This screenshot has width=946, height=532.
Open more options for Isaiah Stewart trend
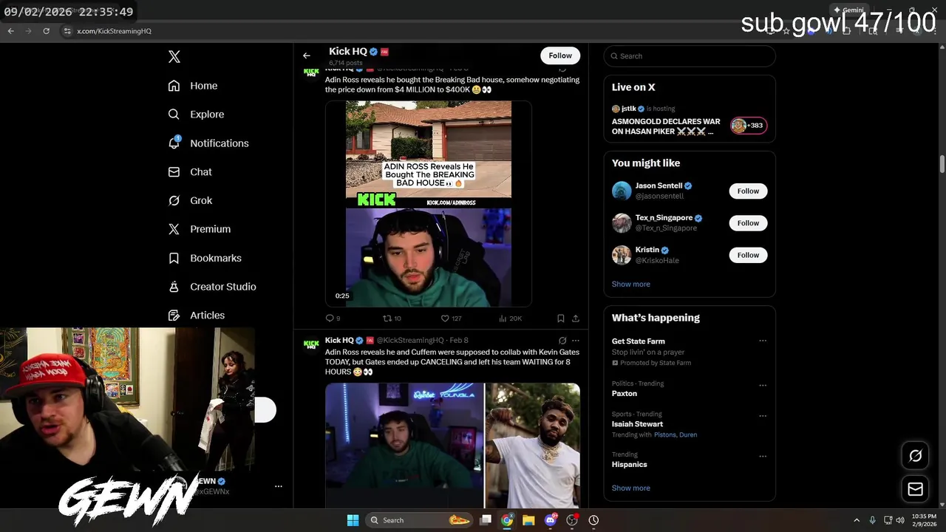pyautogui.click(x=763, y=415)
